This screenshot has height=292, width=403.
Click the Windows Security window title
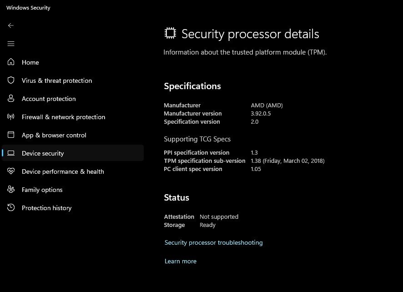click(x=28, y=8)
